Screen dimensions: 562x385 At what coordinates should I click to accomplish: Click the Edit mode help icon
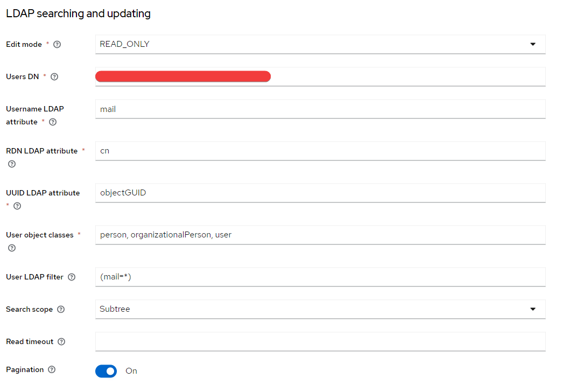(x=57, y=45)
